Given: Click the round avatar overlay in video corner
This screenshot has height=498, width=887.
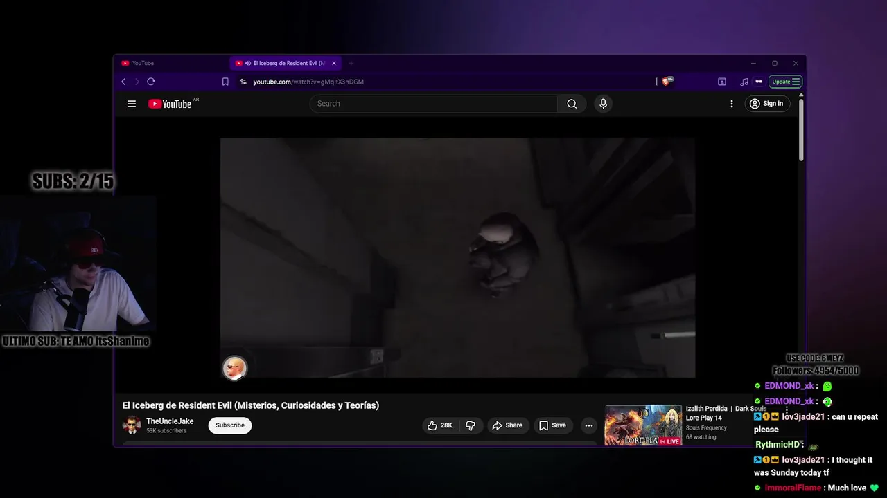Looking at the screenshot, I should [x=234, y=368].
